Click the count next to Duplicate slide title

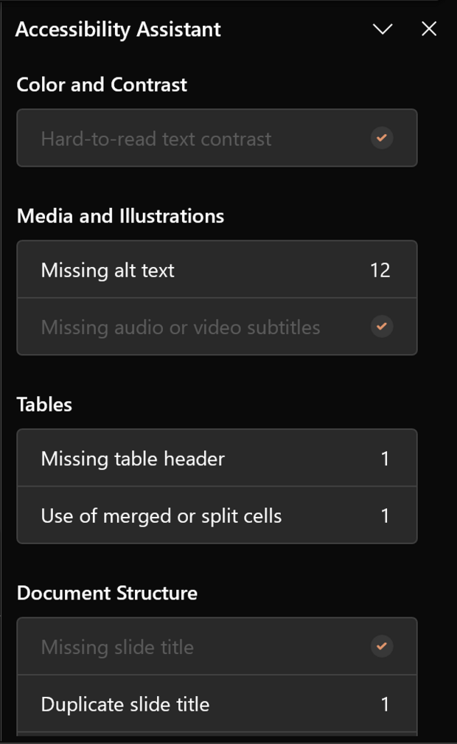coord(384,704)
